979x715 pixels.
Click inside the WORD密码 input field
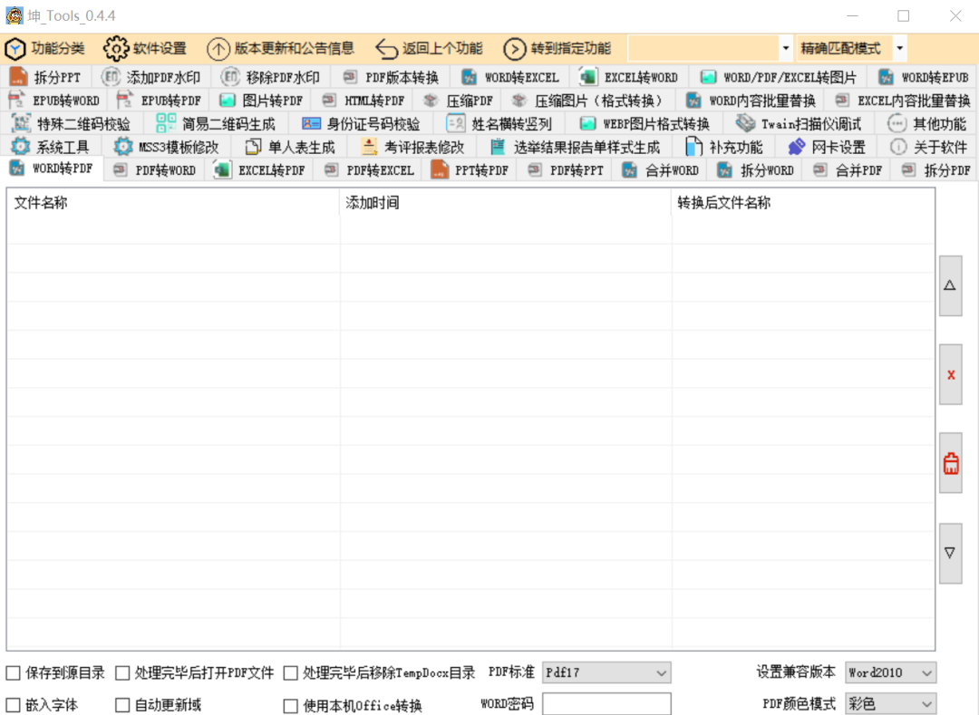(606, 703)
